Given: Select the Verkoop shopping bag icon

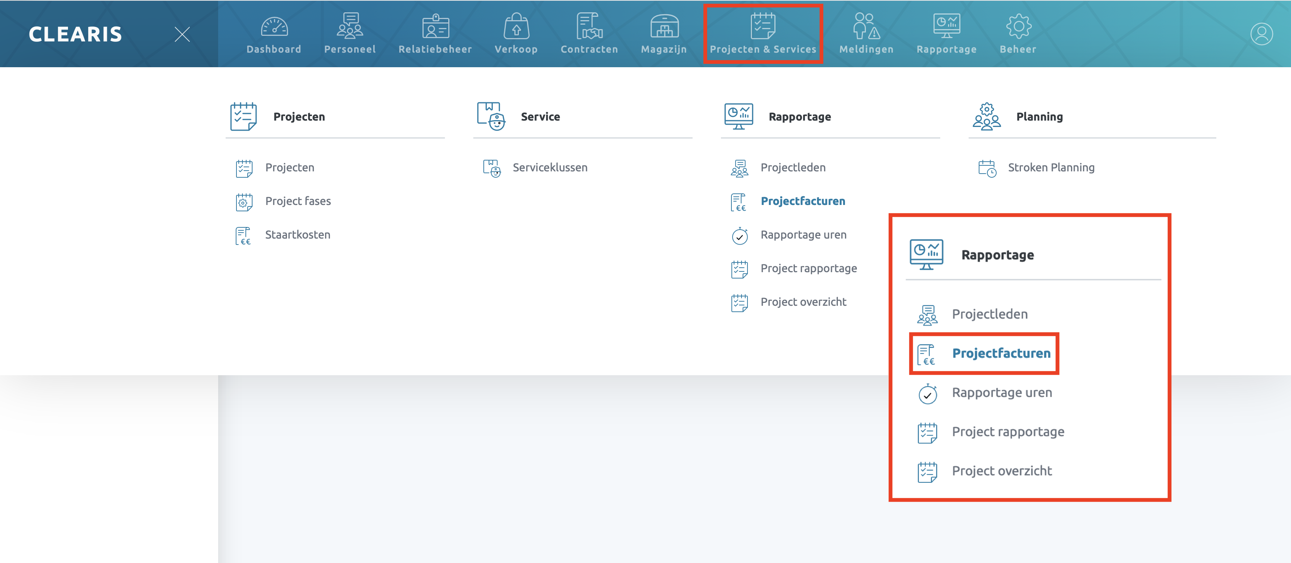Looking at the screenshot, I should pyautogui.click(x=516, y=26).
